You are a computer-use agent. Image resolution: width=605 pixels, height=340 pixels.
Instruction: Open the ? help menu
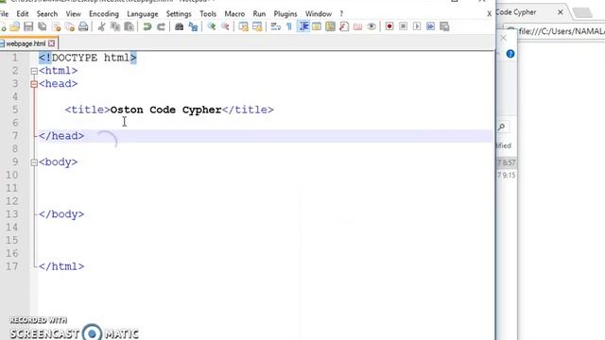coord(341,14)
